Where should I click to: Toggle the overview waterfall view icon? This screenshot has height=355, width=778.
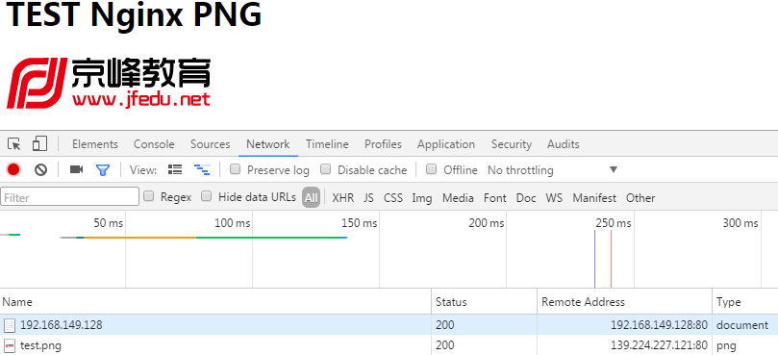tap(202, 170)
